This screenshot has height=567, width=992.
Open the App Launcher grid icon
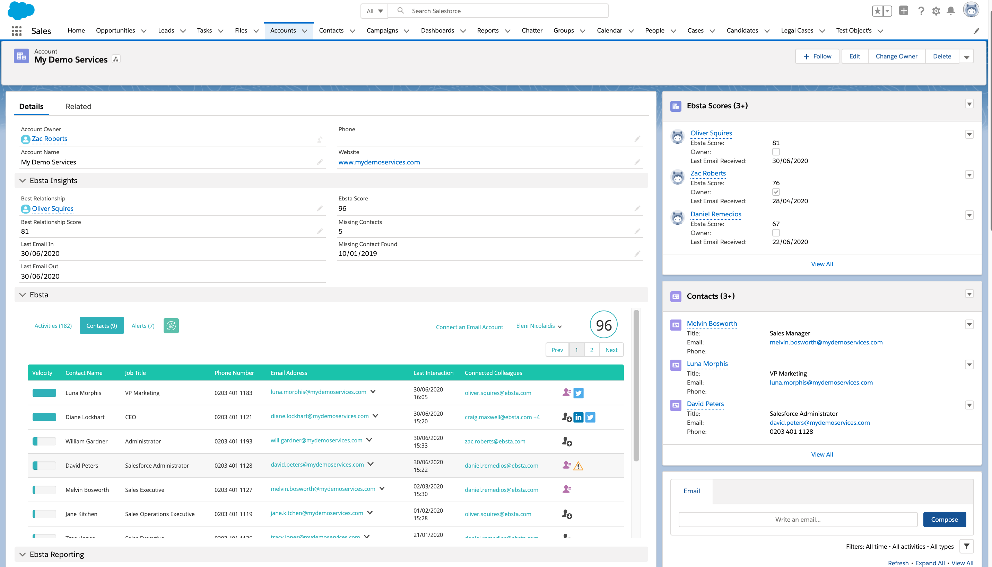pyautogui.click(x=16, y=31)
